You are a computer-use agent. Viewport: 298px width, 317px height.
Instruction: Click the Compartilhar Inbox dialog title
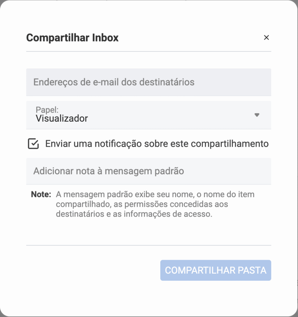point(72,38)
